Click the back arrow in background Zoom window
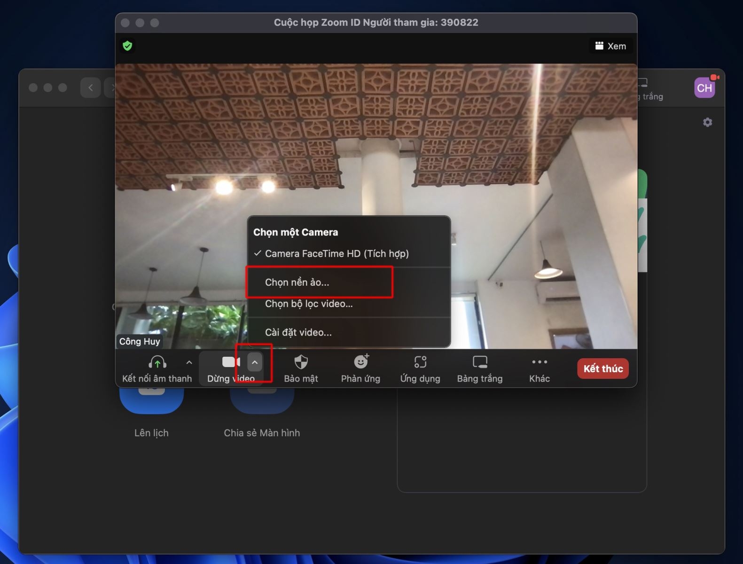The height and width of the screenshot is (564, 743). [x=90, y=88]
